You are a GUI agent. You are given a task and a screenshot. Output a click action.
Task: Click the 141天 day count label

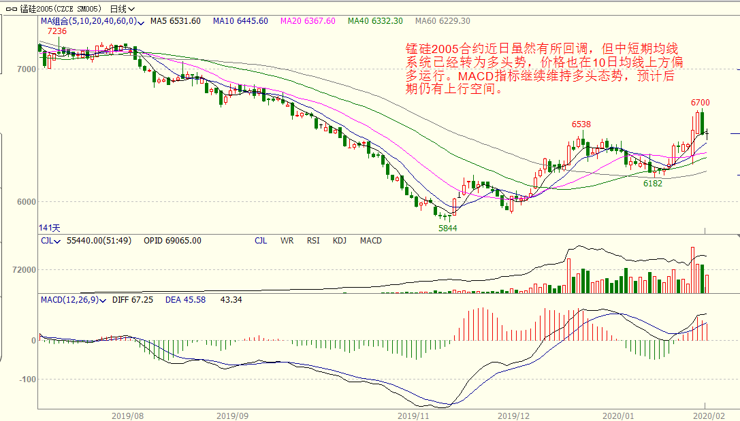[50, 227]
